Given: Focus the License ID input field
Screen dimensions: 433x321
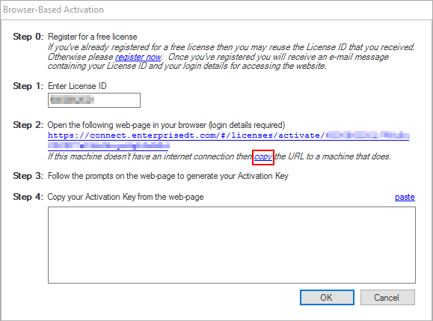Looking at the screenshot, I should click(94, 100).
